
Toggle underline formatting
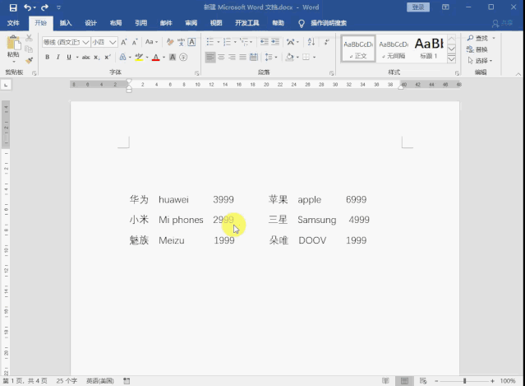(69, 57)
